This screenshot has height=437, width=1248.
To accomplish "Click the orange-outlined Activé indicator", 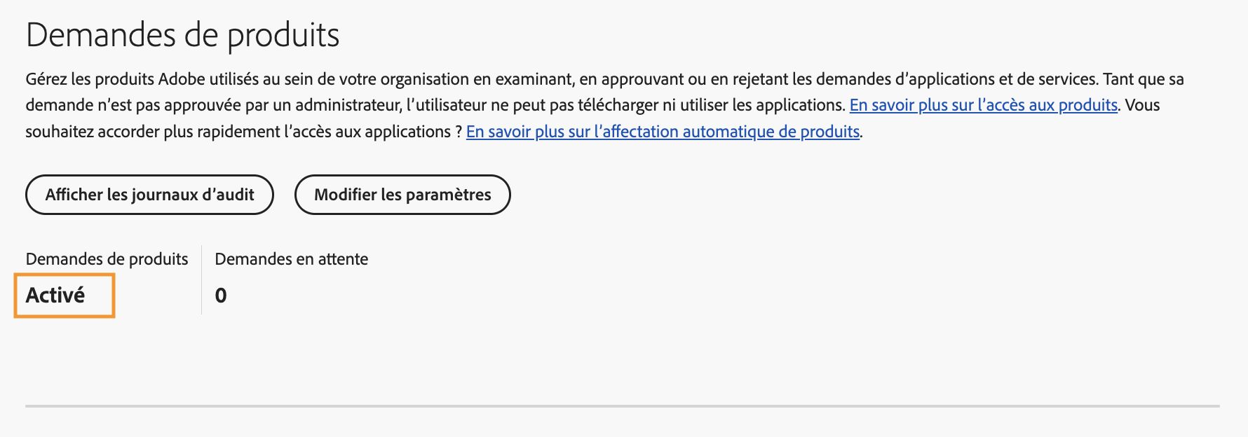I will coord(64,295).
